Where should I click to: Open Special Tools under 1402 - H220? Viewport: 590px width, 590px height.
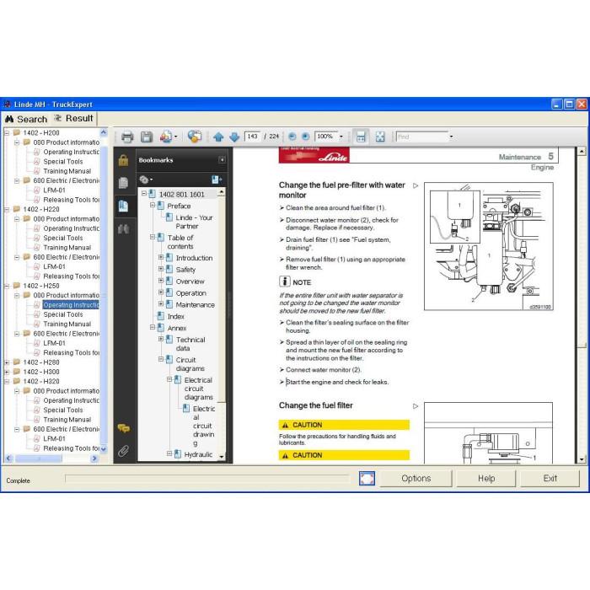pos(63,238)
